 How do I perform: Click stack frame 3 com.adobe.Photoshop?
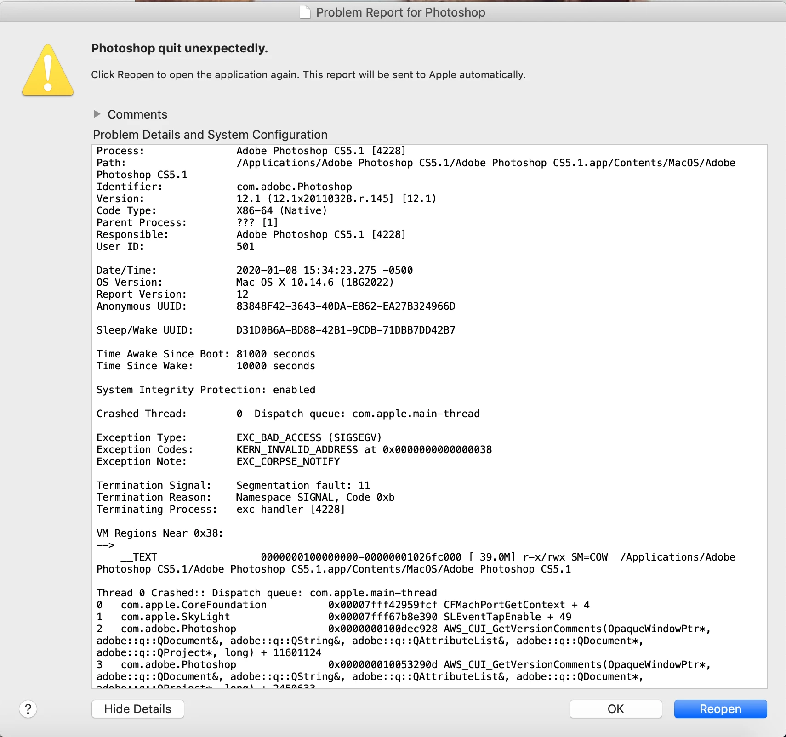[x=404, y=676]
